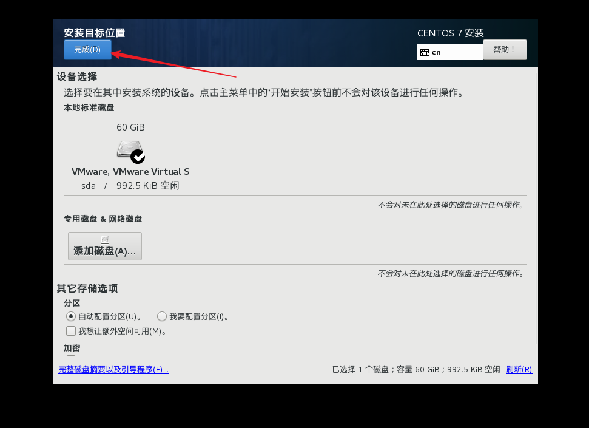Viewport: 589px width, 428px height.
Task: Click the 分区 section label
Action: click(x=72, y=303)
